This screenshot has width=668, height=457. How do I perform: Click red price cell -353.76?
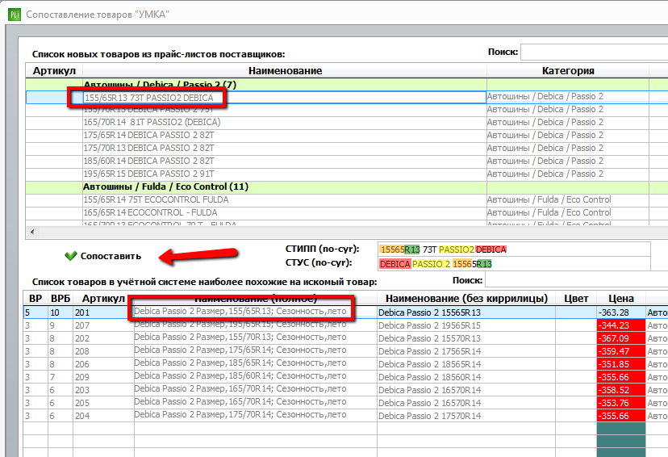pos(621,403)
